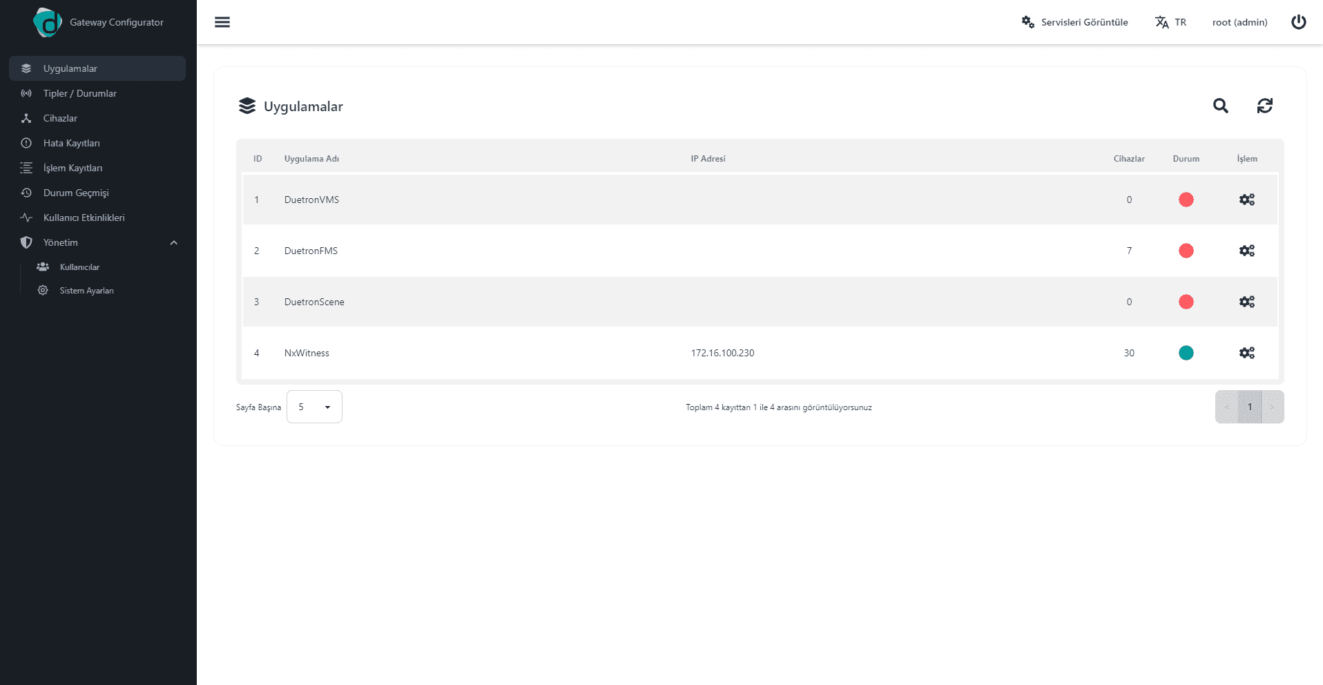
Task: Open settings gears for DuetronVMS row
Action: pos(1246,200)
